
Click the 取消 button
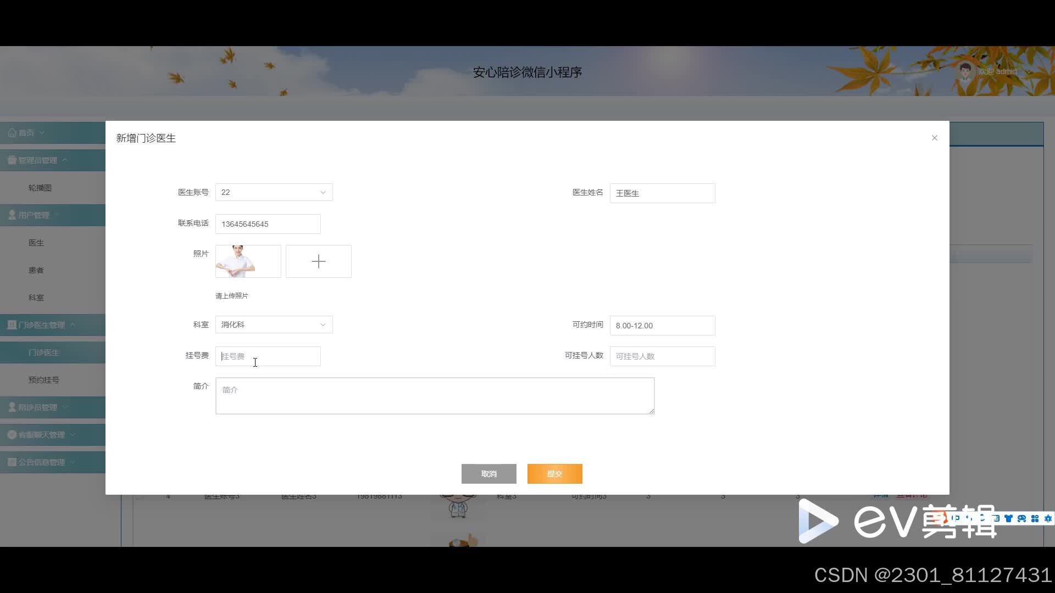[x=489, y=474]
